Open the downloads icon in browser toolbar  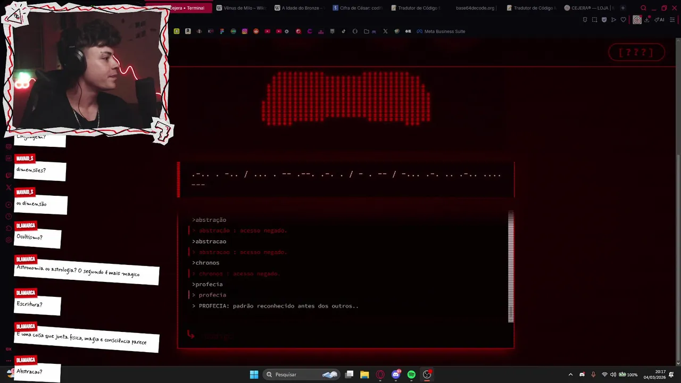tap(646, 20)
